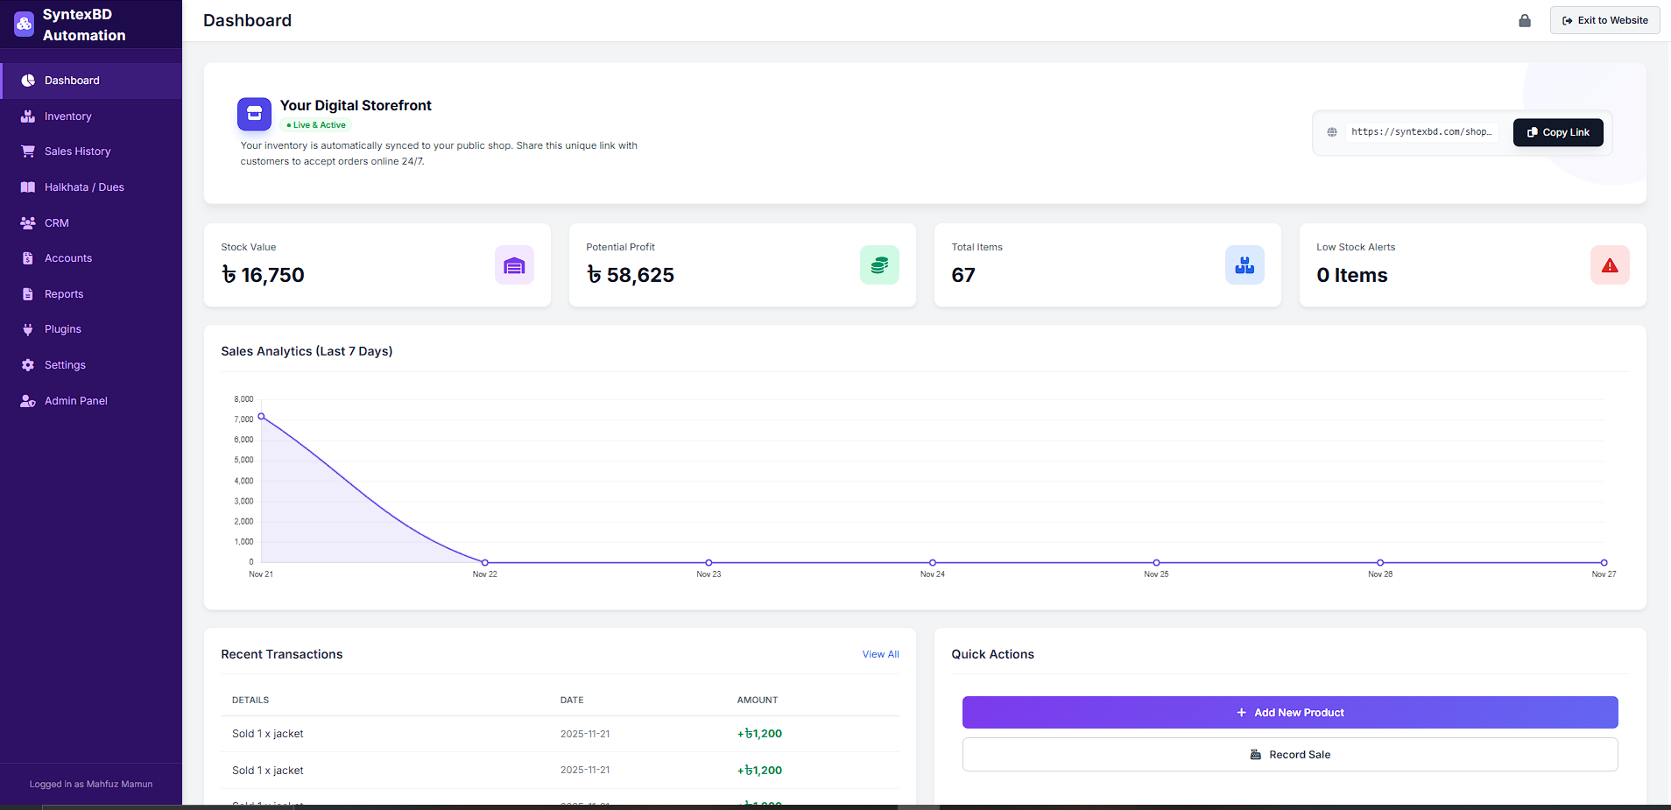
Task: Navigate to CRM in sidebar
Action: [56, 223]
